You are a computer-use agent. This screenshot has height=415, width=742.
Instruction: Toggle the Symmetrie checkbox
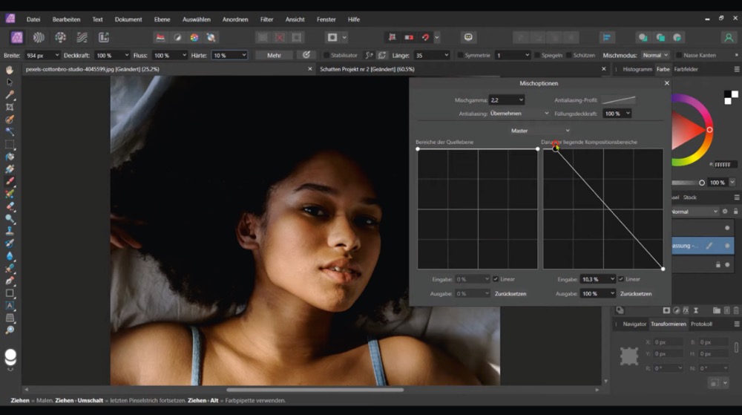[x=461, y=56]
